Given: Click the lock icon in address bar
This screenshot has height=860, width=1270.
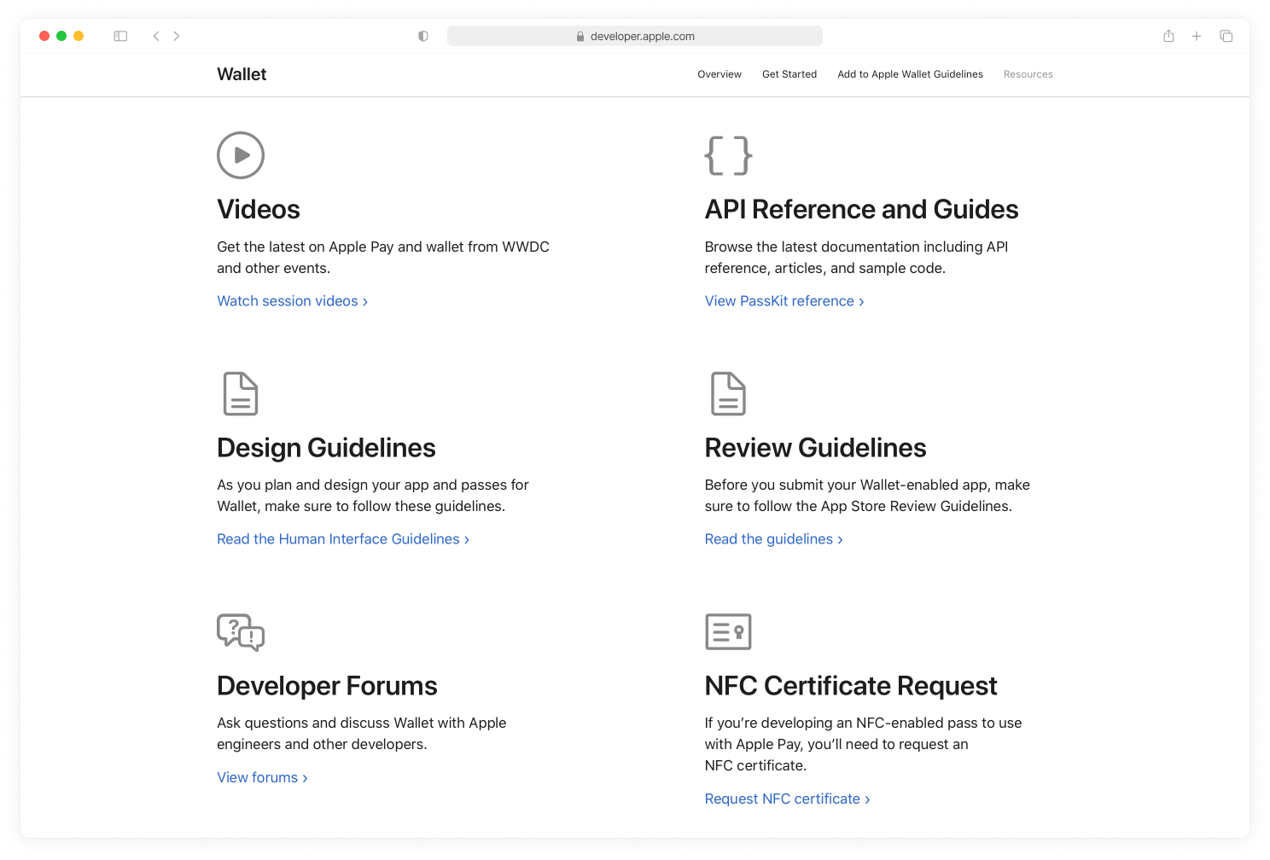Looking at the screenshot, I should 580,37.
